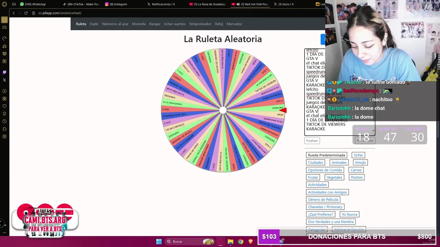The width and height of the screenshot is (440, 247).
Task: Switch to the WhatsApp tab
Action: 33,4
